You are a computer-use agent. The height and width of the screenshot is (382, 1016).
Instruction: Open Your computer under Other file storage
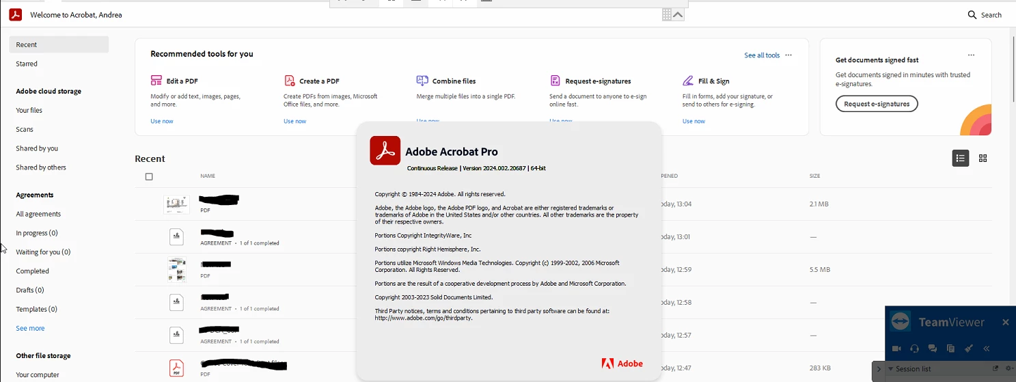(x=38, y=375)
